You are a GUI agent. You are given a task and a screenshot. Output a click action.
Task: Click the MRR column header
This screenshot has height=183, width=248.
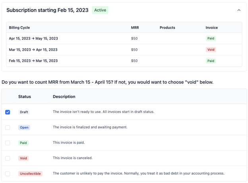(135, 27)
